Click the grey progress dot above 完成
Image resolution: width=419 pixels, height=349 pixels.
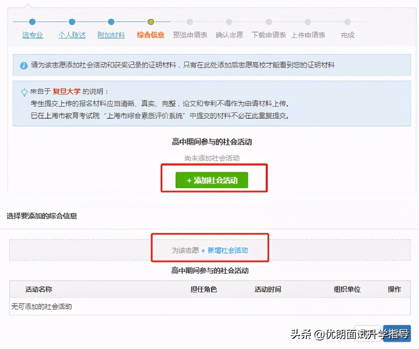click(x=347, y=22)
